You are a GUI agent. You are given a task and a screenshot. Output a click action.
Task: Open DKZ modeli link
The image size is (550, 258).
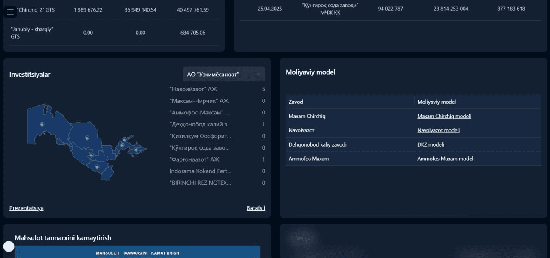pos(431,144)
